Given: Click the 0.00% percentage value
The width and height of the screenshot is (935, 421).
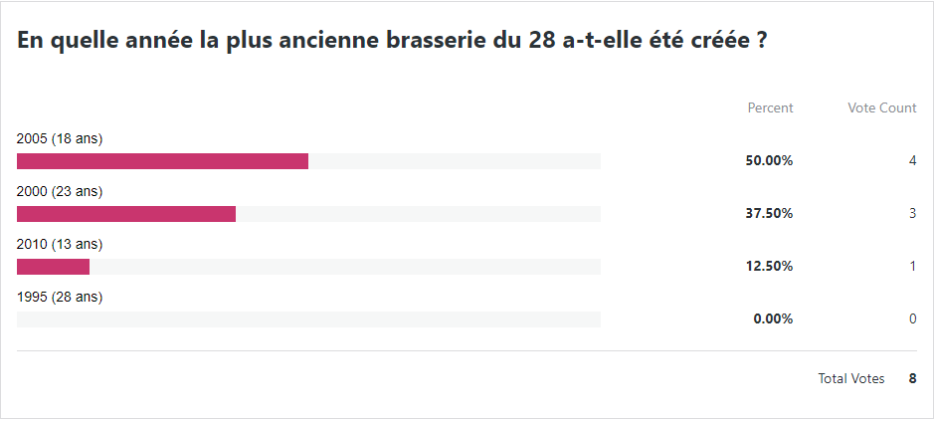Looking at the screenshot, I should coord(773,319).
